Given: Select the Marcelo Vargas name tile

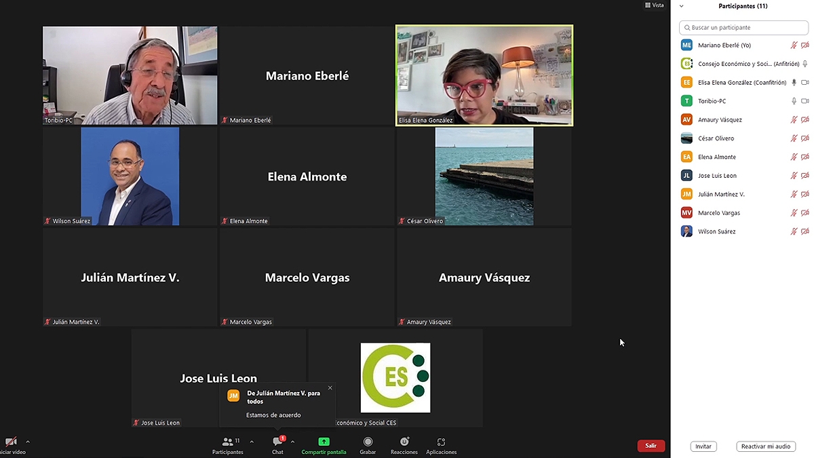Looking at the screenshot, I should [x=307, y=277].
